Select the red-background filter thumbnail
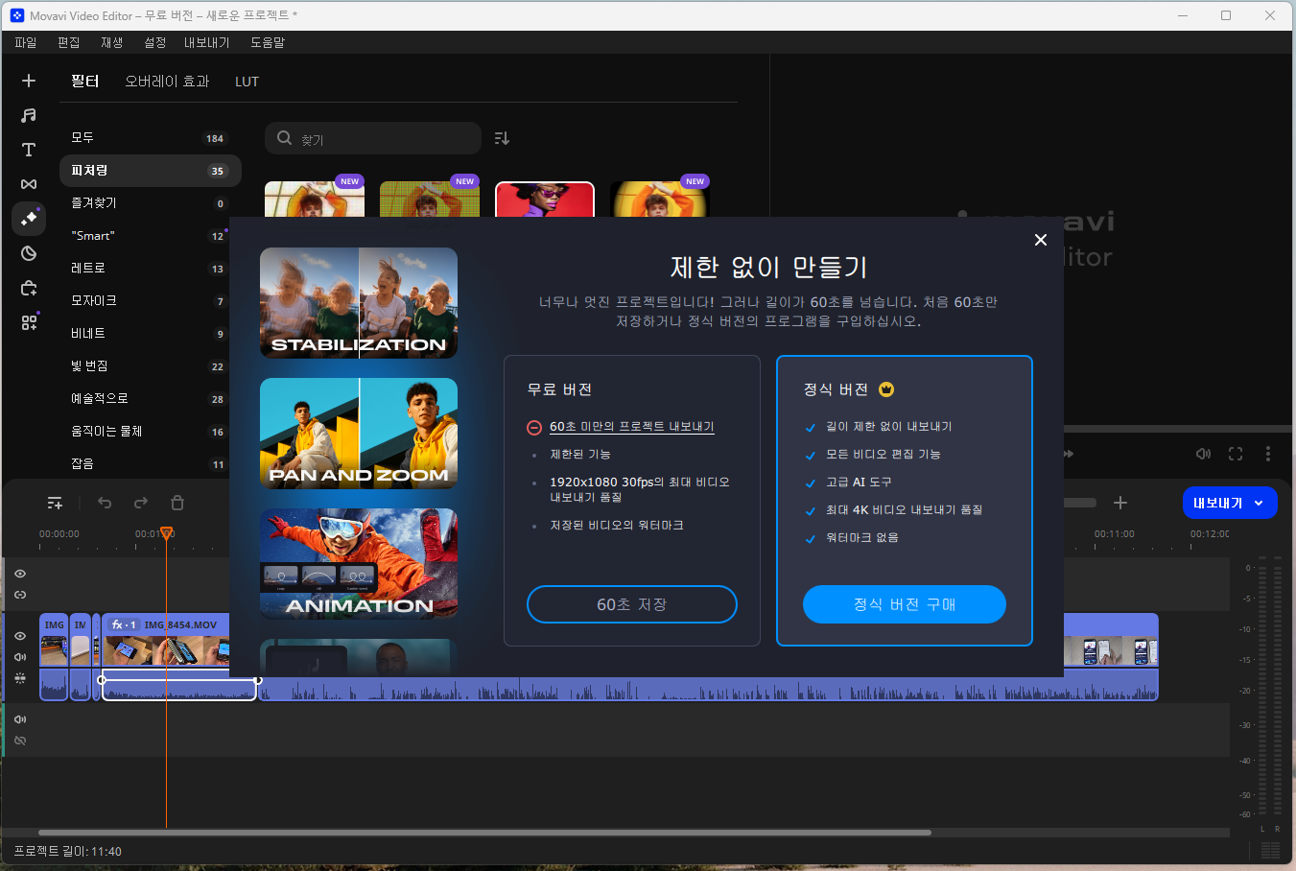This screenshot has width=1296, height=871. pyautogui.click(x=545, y=200)
